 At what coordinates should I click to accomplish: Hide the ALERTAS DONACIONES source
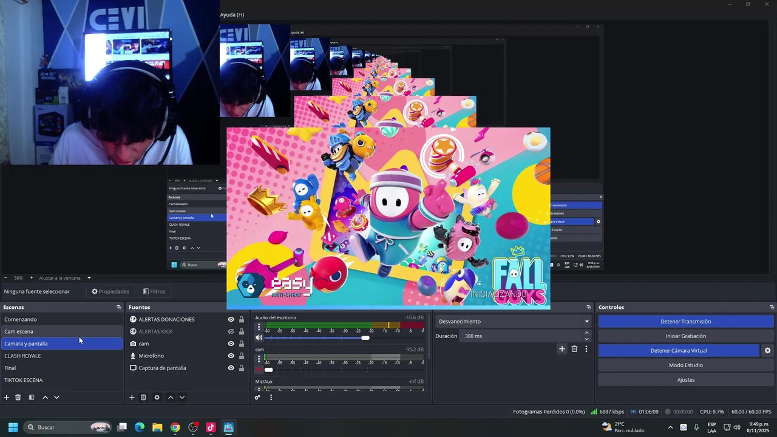pos(231,319)
